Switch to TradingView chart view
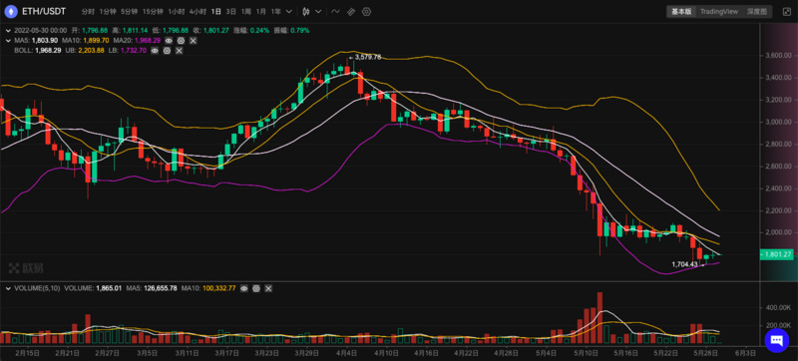Screen dimensions: 798x361 [x=718, y=11]
